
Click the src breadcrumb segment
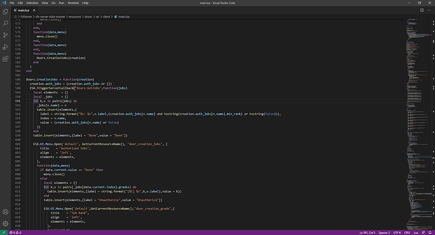[97, 16]
